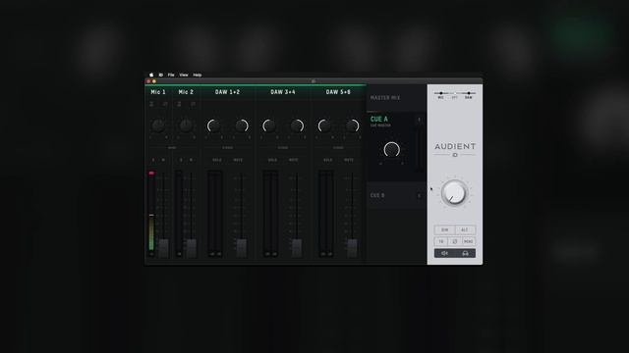
Task: Toggle stereo link on DAW 1+2
Action: (x=227, y=148)
